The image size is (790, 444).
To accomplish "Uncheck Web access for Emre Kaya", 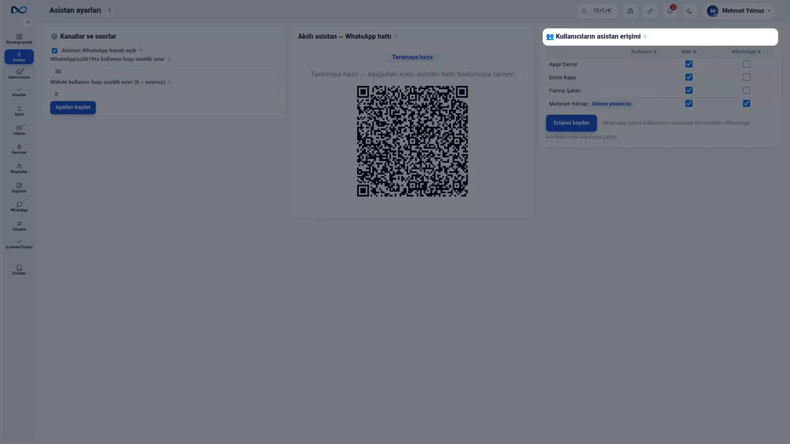I will (689, 77).
